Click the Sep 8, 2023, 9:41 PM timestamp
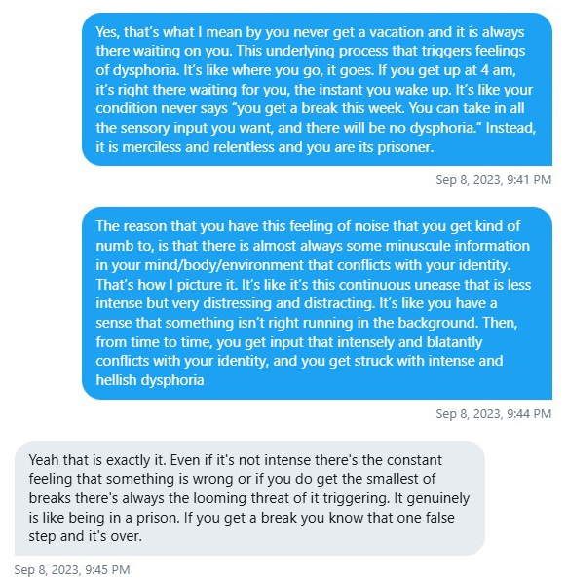Screen dimensions: 567x584 (x=493, y=180)
